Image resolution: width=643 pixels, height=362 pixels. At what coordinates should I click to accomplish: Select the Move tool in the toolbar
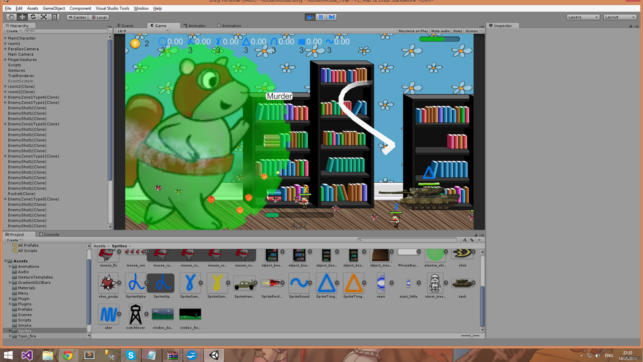click(22, 17)
